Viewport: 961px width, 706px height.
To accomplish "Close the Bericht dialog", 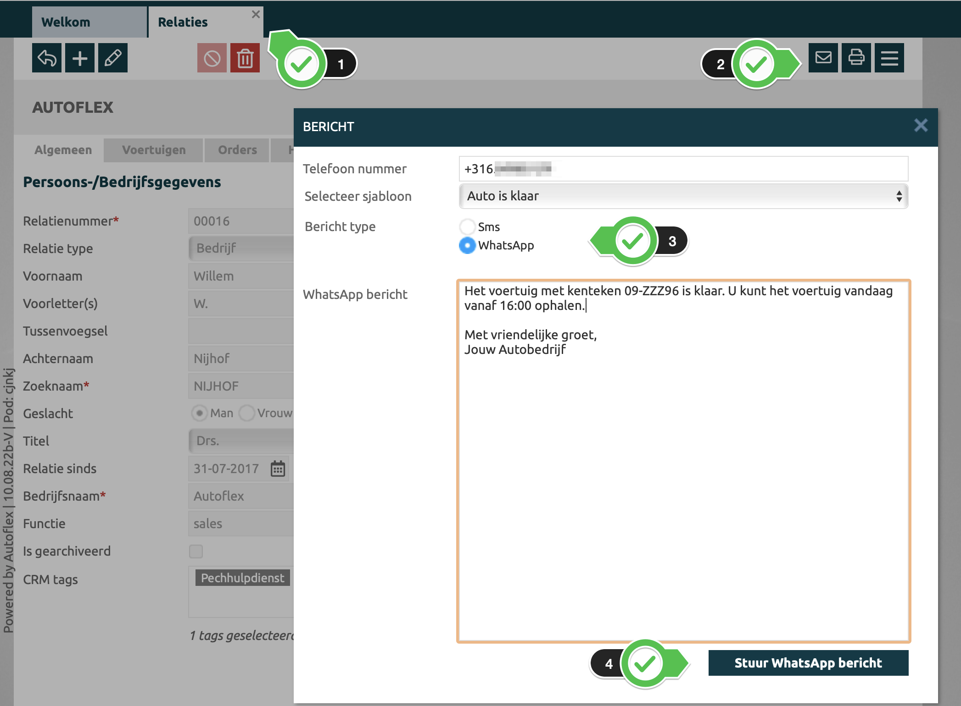I will (x=921, y=126).
